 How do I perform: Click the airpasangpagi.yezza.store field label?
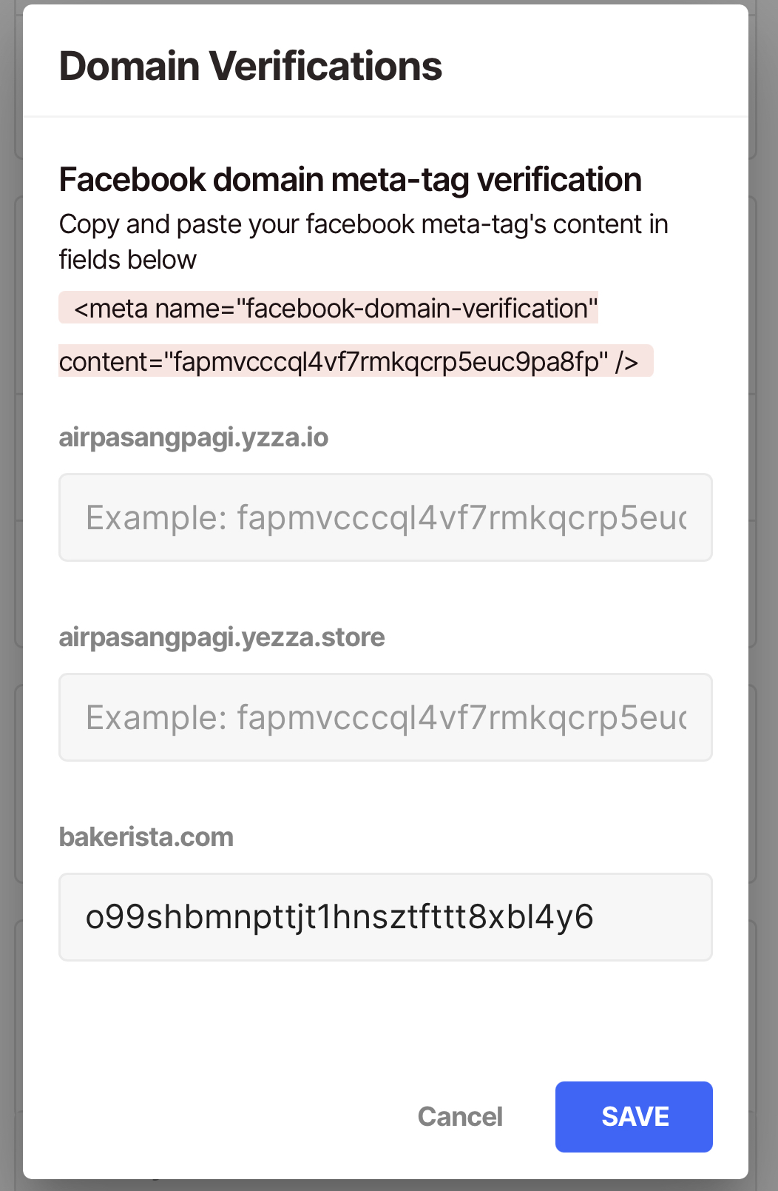click(x=222, y=637)
